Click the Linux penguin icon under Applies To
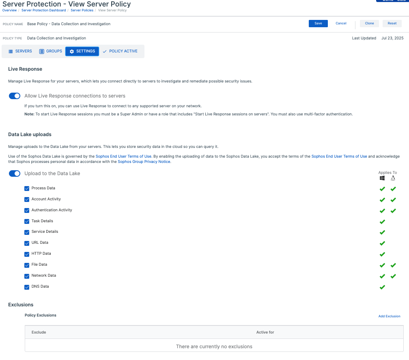Screen dimensions: 409x360 pos(393,178)
